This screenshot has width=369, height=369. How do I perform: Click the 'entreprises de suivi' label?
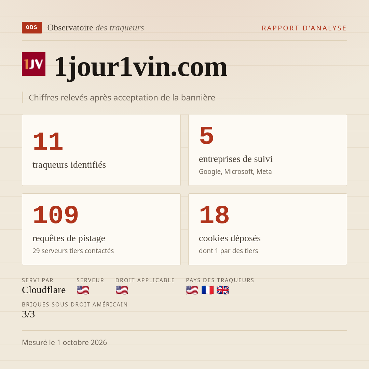click(x=235, y=159)
